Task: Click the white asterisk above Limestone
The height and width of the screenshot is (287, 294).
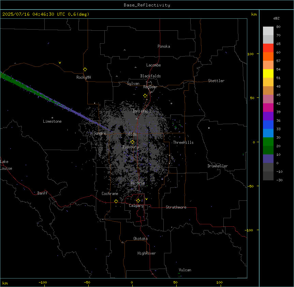Action: [52, 118]
